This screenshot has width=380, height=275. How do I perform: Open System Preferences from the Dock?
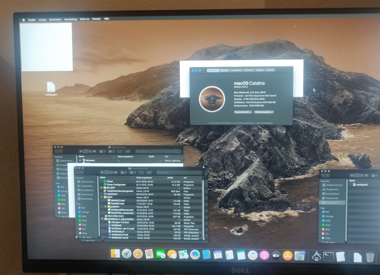pyautogui.click(x=299, y=256)
